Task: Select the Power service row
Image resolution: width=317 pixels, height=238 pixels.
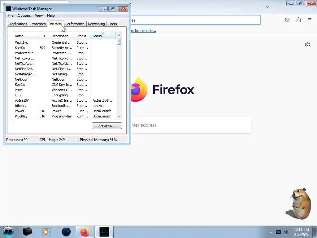Action: pyautogui.click(x=65, y=111)
